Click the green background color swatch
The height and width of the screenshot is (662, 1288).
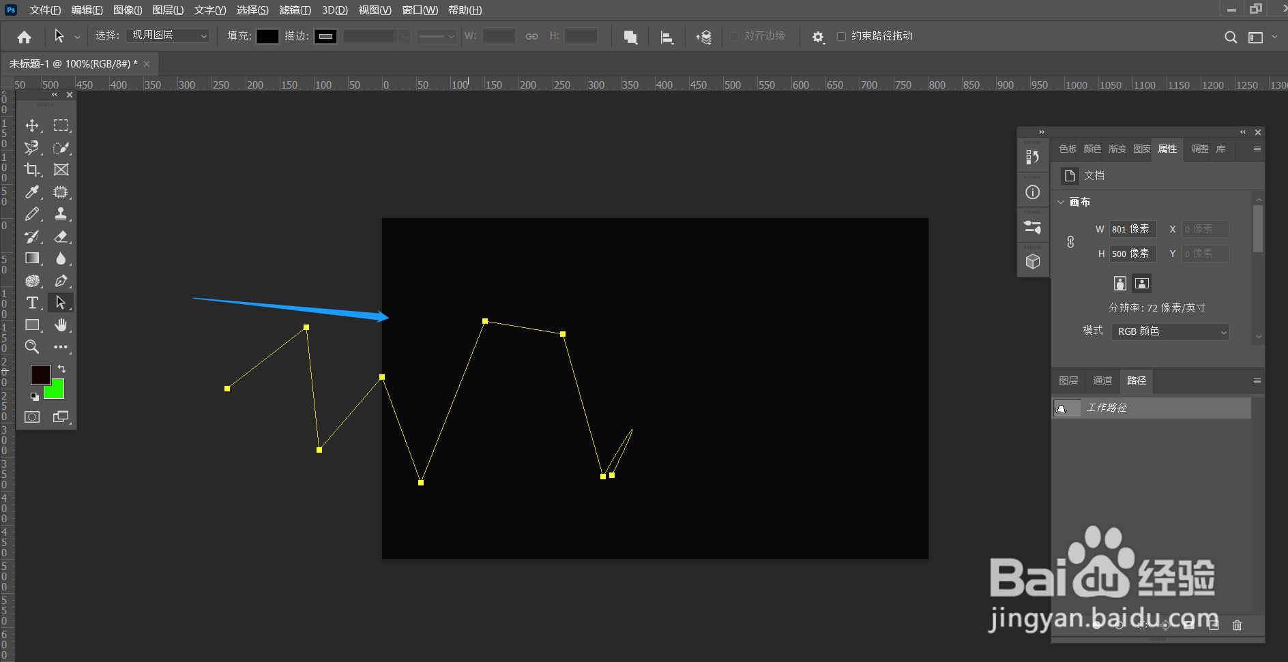tap(57, 391)
